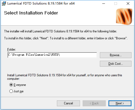This screenshot has width=135, height=110.
Task: Click the "To install in this folder" instruction line
Action: tap(66, 38)
